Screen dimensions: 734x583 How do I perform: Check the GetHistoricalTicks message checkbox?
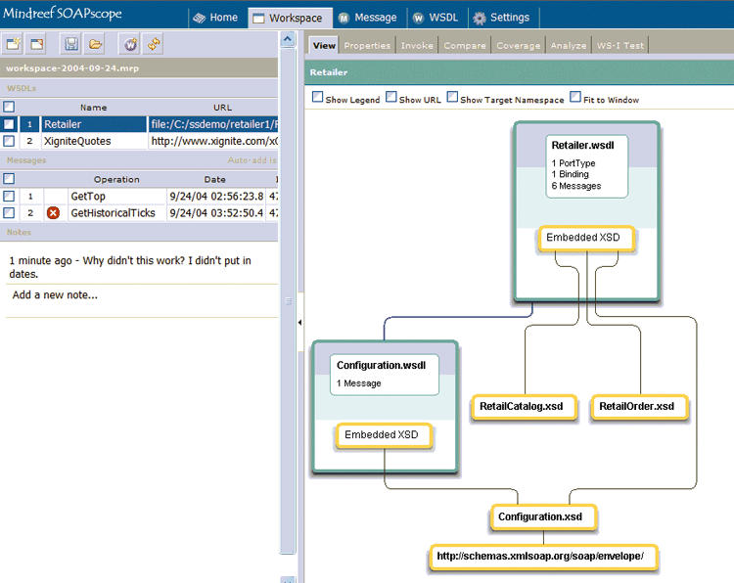coord(9,213)
